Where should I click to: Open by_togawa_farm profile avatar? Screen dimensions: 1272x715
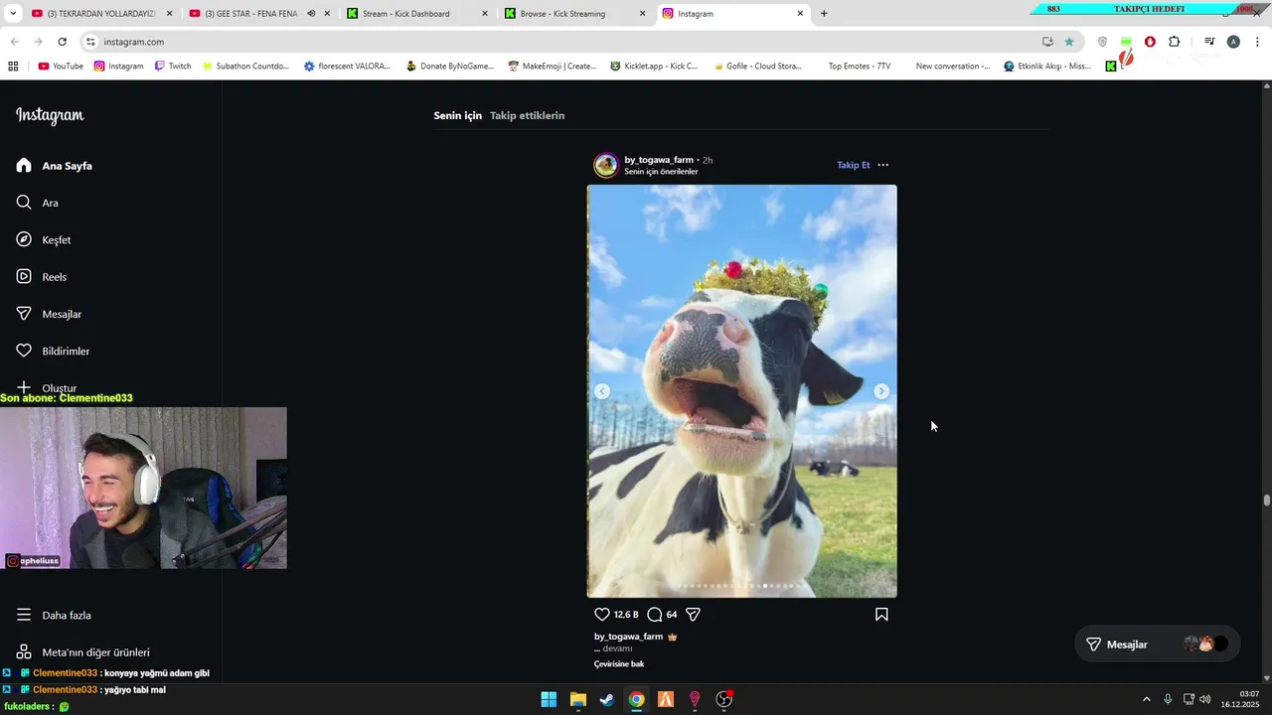point(606,165)
